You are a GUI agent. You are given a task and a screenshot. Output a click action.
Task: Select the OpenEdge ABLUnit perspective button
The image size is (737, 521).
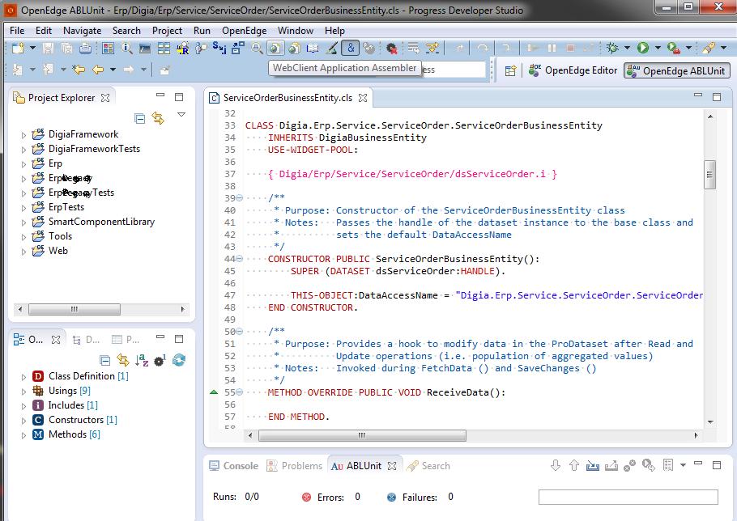[x=676, y=71]
